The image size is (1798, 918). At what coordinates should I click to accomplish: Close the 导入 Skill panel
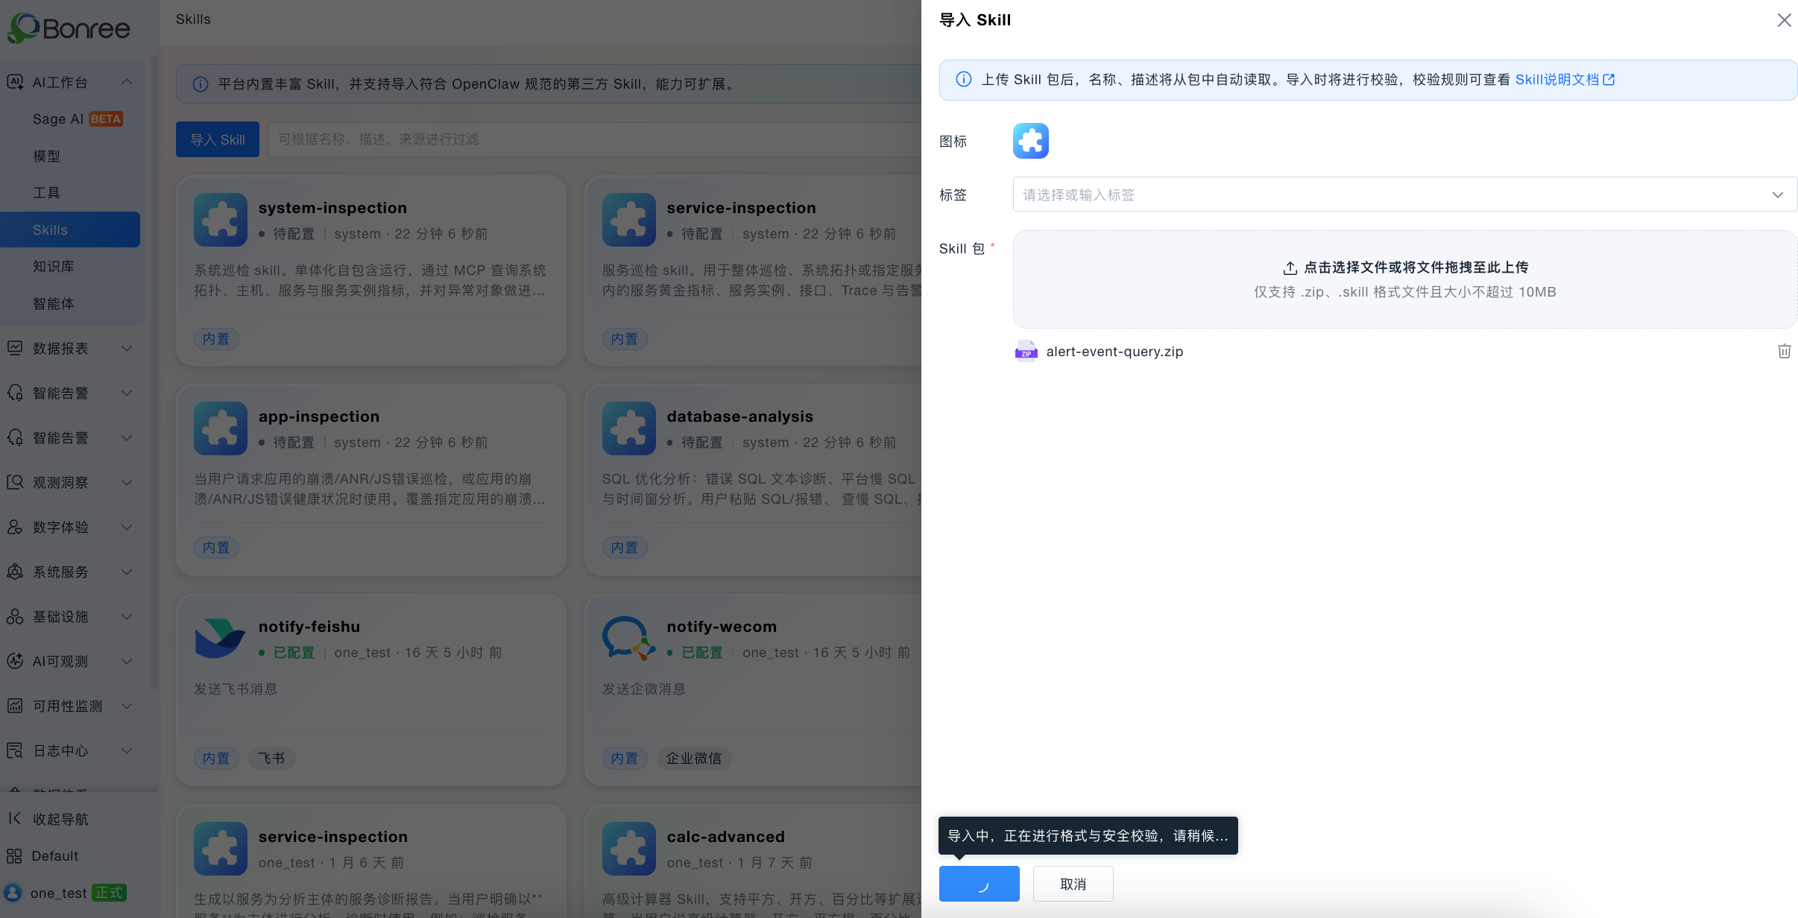[x=1784, y=20]
